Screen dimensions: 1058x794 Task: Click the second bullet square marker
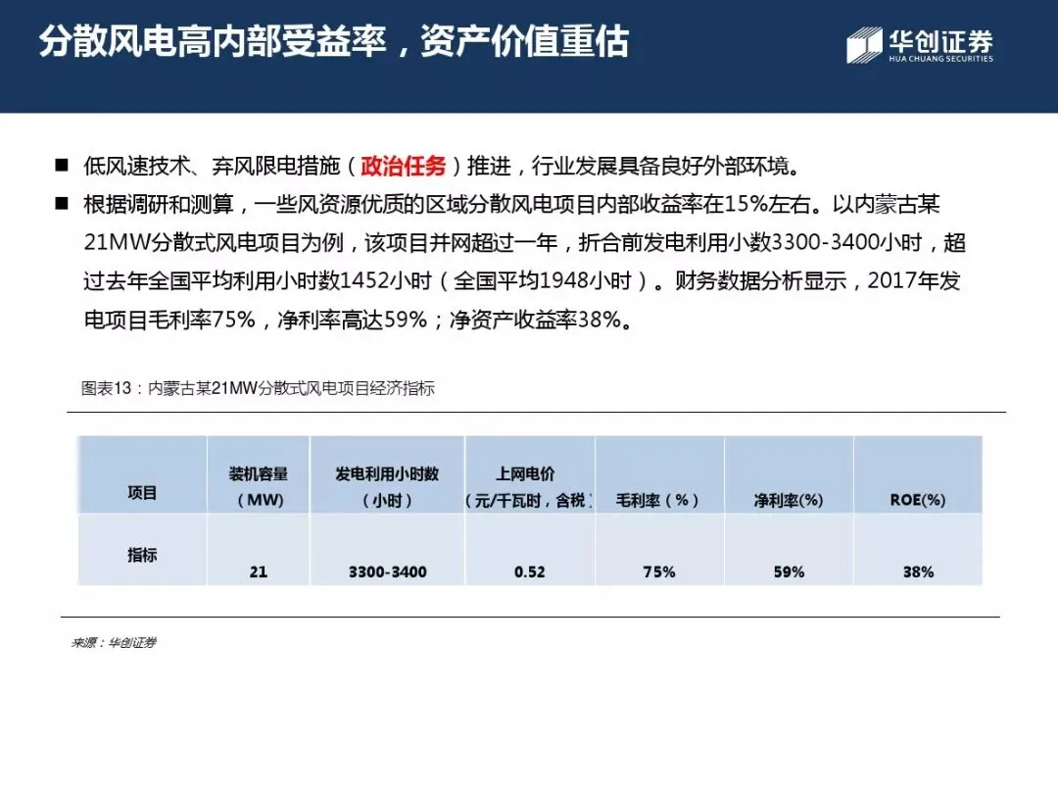pos(62,203)
